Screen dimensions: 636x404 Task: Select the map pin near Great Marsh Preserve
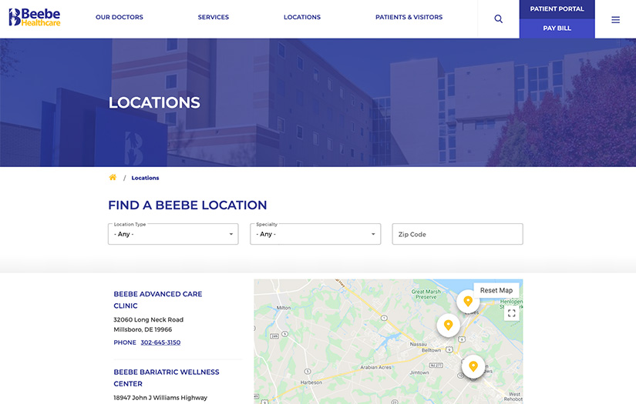[x=468, y=301]
